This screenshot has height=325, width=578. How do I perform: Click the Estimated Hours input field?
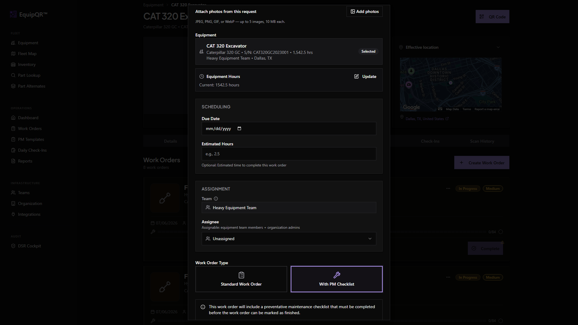click(x=289, y=154)
